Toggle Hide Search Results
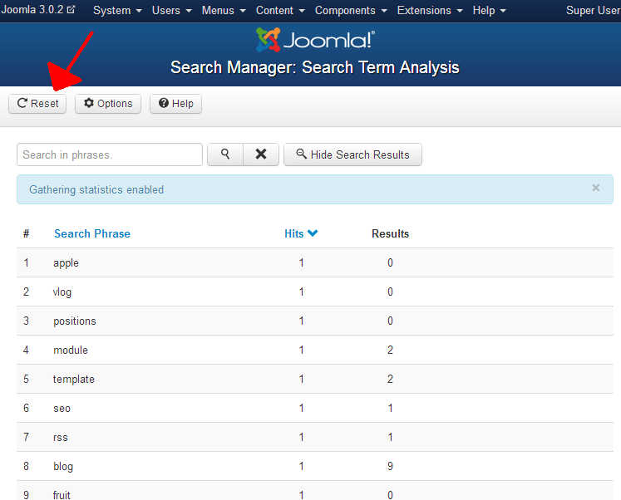621x500 pixels. [x=352, y=154]
